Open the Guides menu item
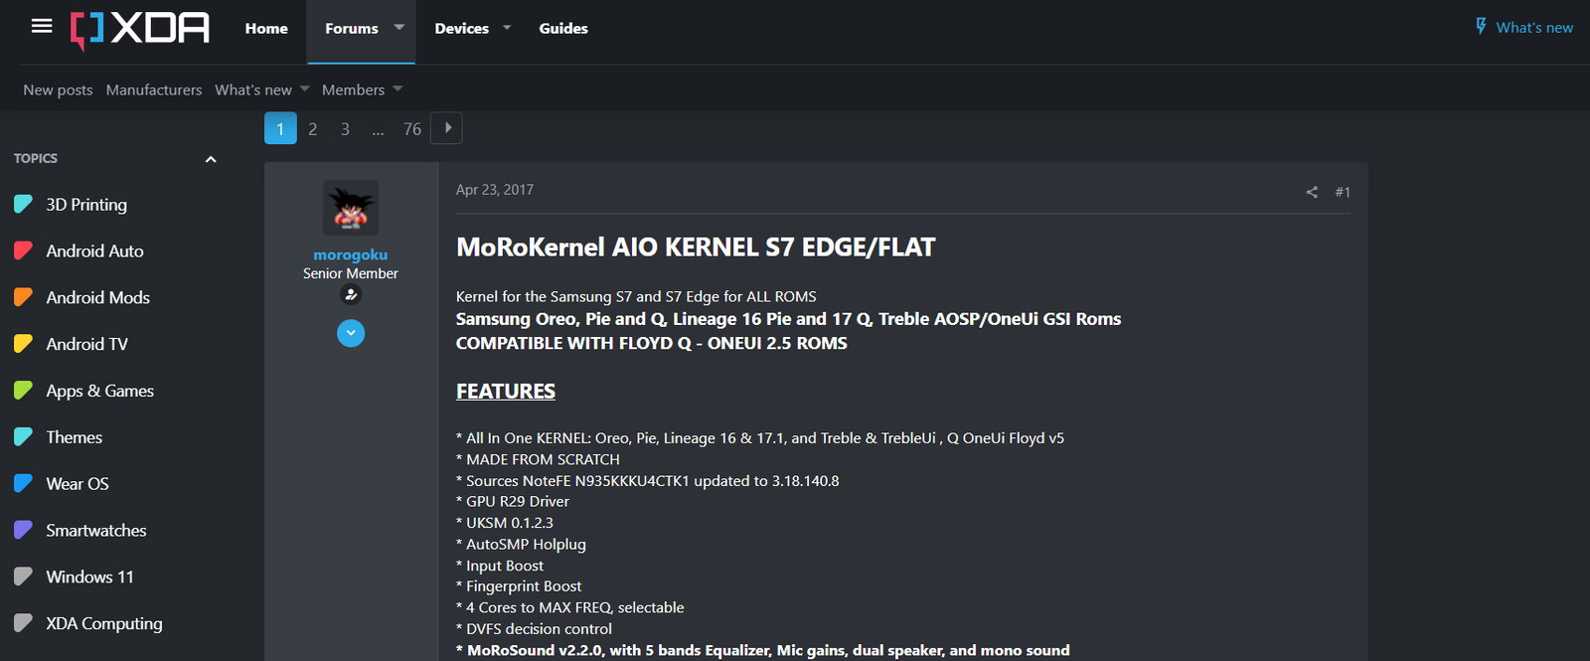Screen dimensions: 1590x661 (x=563, y=29)
